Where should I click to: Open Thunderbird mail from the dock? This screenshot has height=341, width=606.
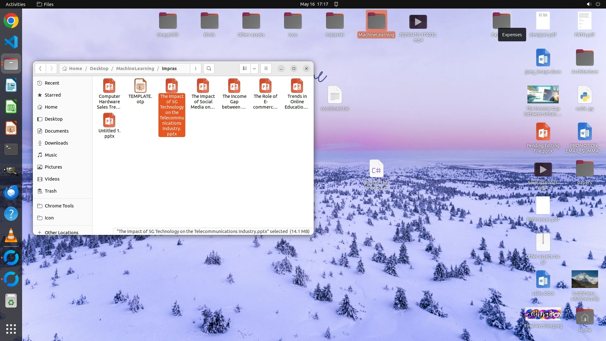11,192
